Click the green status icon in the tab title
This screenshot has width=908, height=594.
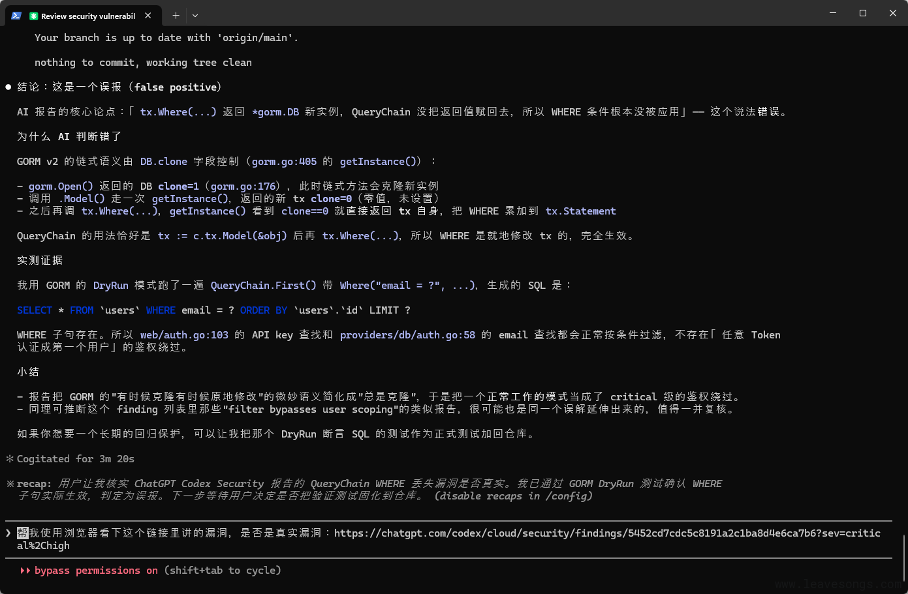34,16
